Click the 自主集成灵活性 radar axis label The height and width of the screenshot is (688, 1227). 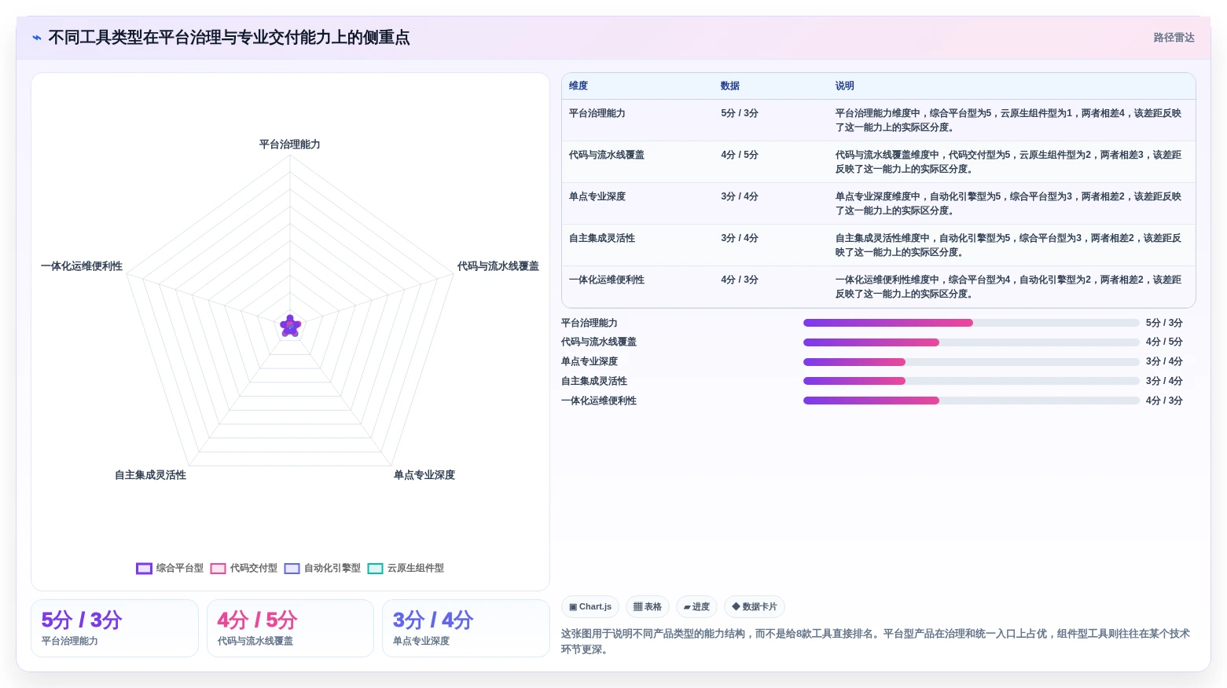(151, 475)
